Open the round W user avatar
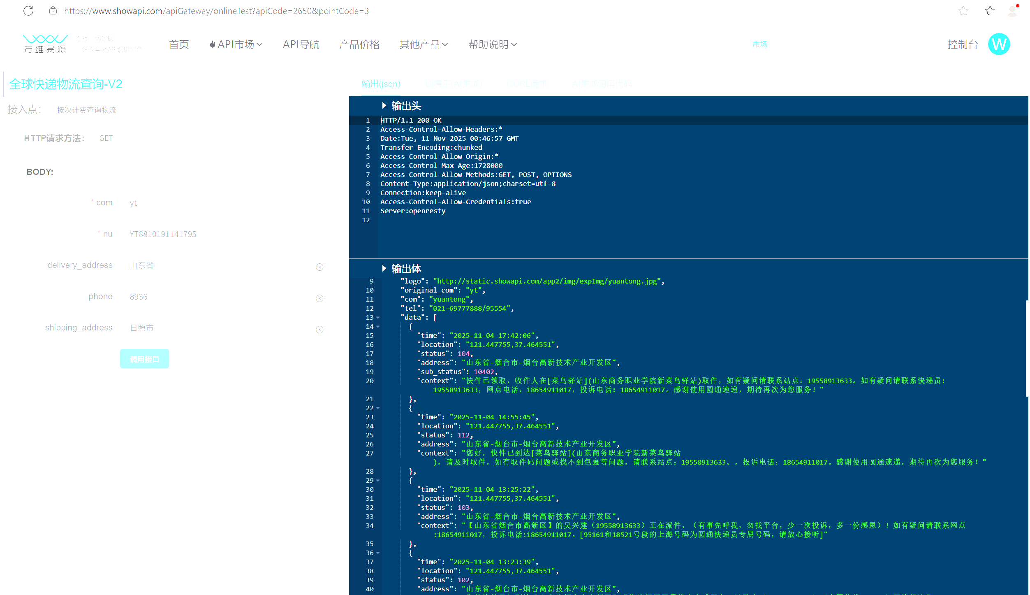The width and height of the screenshot is (1030, 595). pyautogui.click(x=999, y=44)
